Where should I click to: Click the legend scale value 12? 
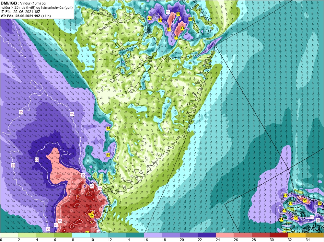pos(110,240)
